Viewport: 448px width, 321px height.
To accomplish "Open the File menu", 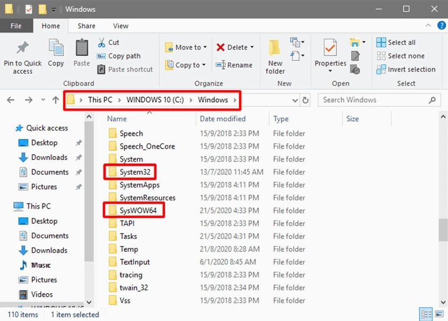I will pyautogui.click(x=16, y=26).
